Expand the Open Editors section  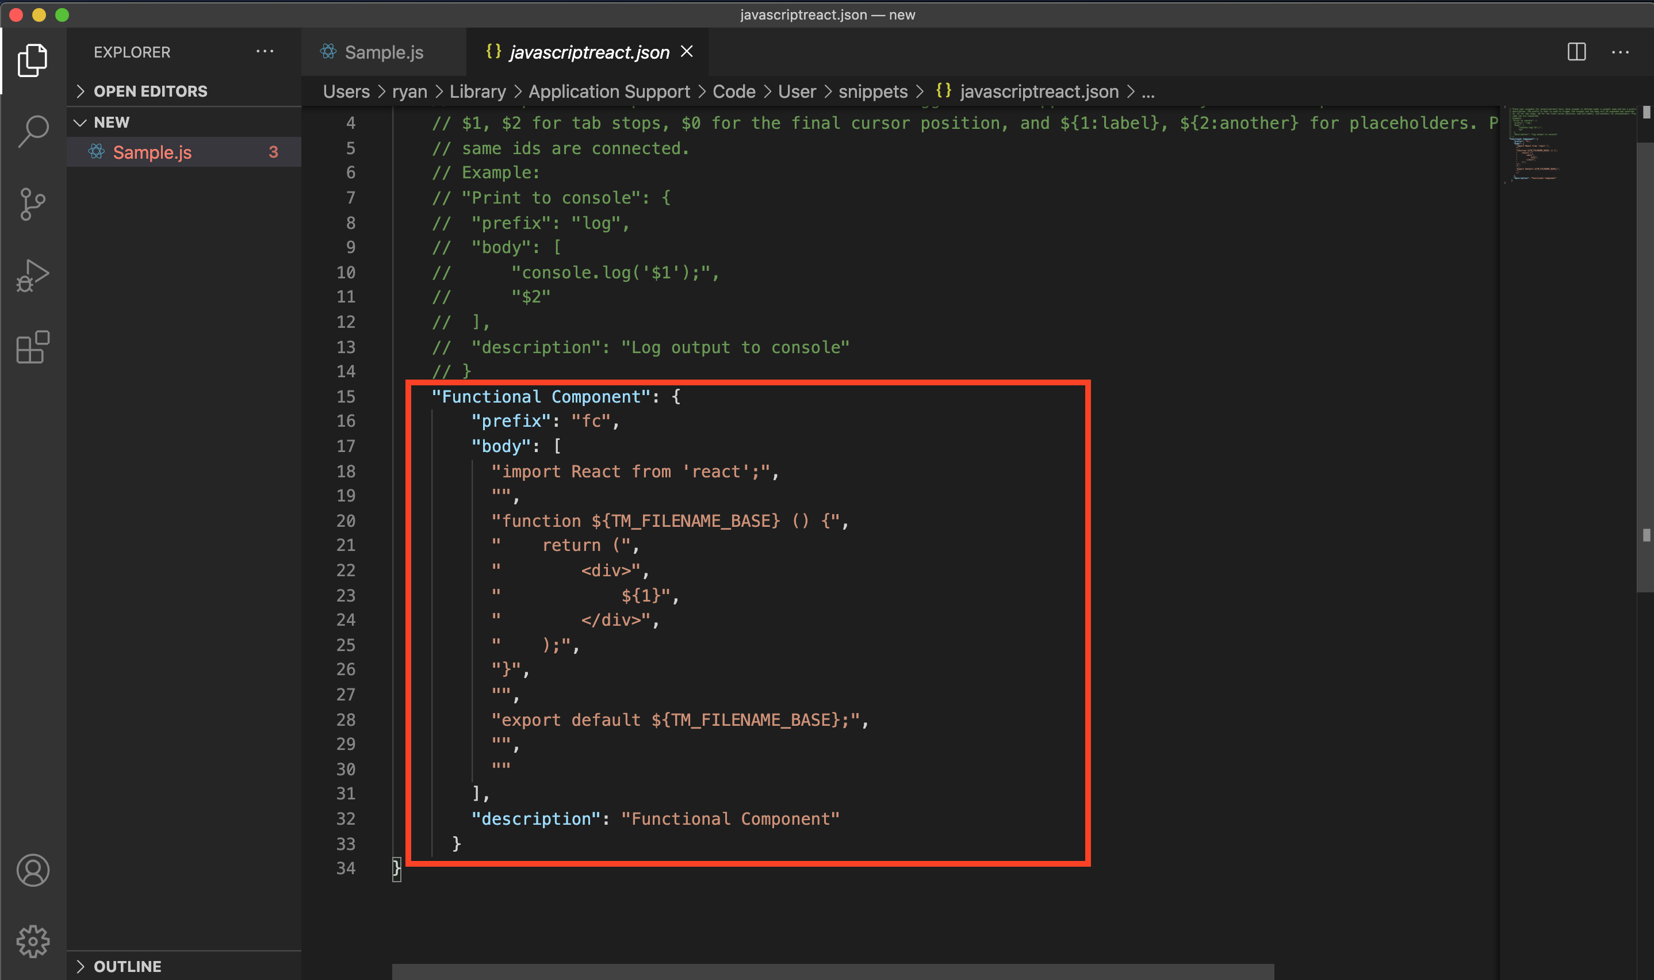pos(150,91)
